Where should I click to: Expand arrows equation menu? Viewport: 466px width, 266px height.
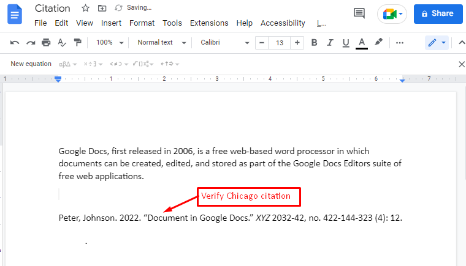pyautogui.click(x=170, y=64)
